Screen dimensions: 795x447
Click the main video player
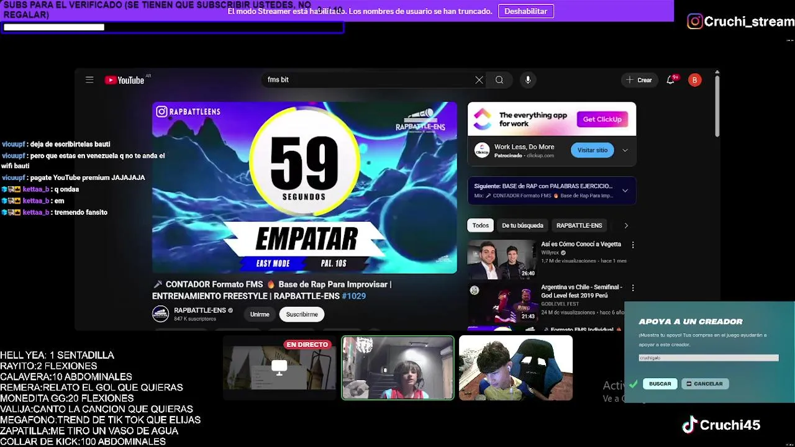coord(304,187)
